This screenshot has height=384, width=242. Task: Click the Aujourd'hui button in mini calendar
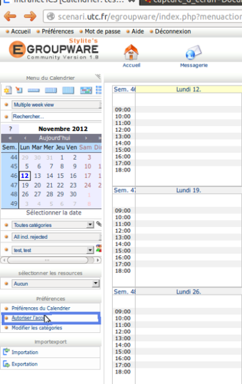tap(54, 138)
